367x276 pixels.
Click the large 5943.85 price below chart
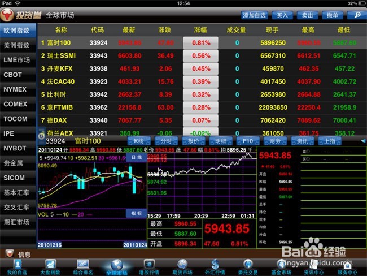[x=227, y=228]
